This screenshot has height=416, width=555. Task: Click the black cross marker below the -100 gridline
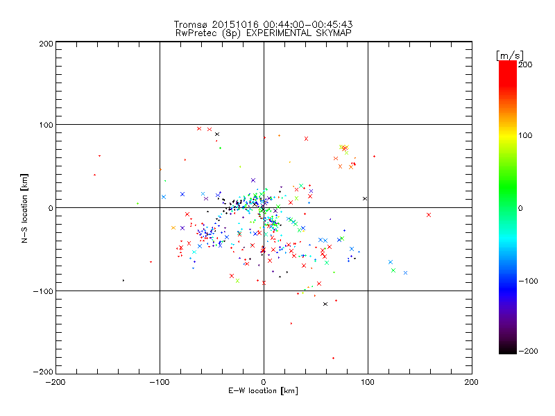click(x=325, y=304)
